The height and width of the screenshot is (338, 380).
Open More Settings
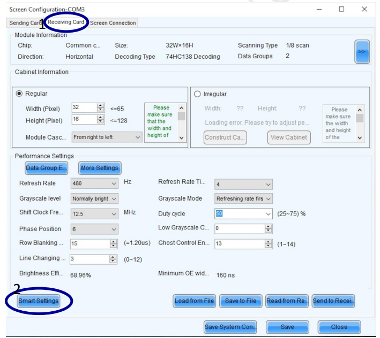click(100, 168)
